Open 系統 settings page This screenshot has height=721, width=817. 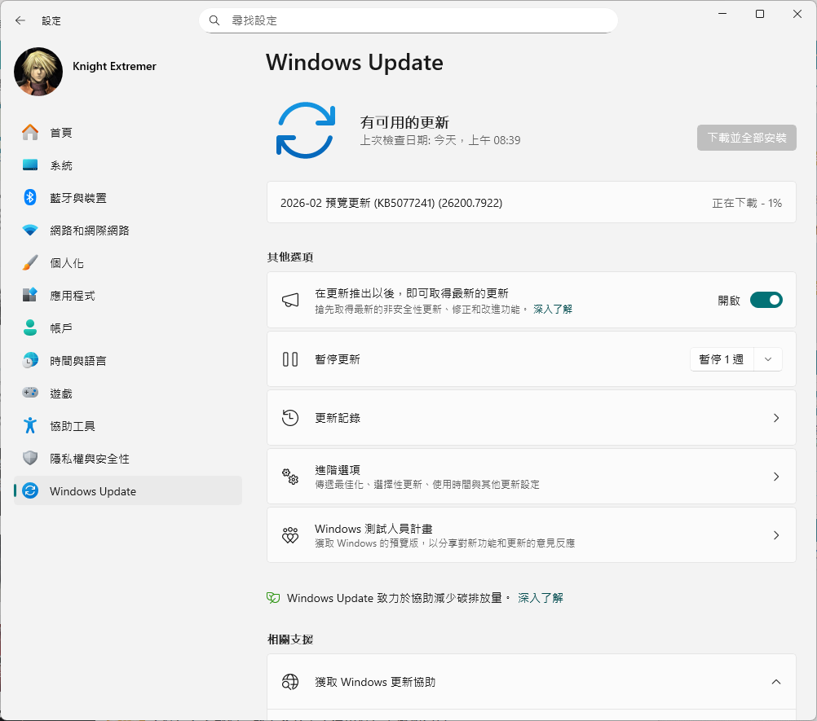(x=128, y=165)
